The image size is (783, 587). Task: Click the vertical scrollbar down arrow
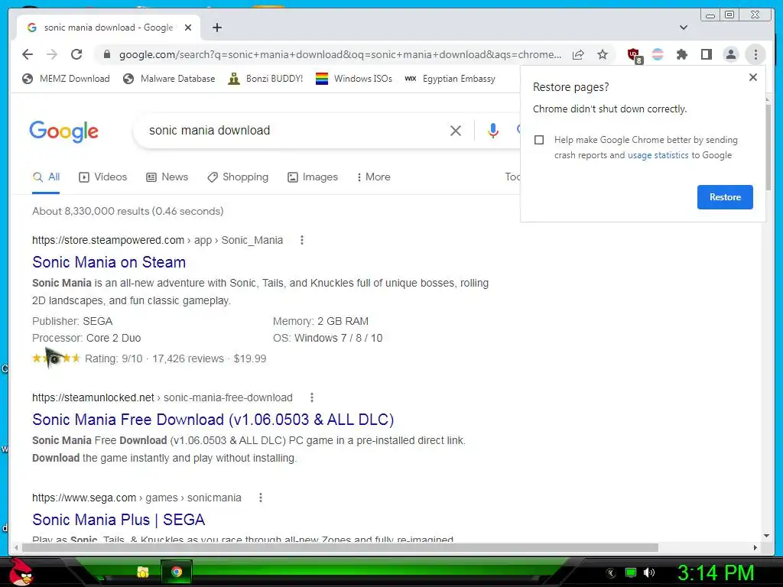click(x=767, y=536)
